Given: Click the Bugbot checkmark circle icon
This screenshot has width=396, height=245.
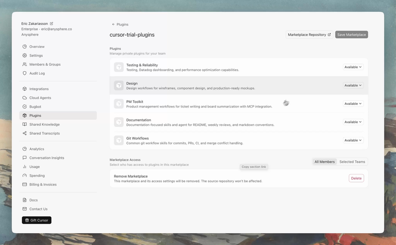Looking at the screenshot, I should (24, 106).
